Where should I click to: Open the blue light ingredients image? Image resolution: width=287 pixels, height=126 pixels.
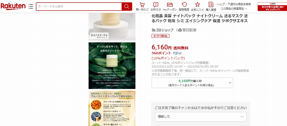112,108
